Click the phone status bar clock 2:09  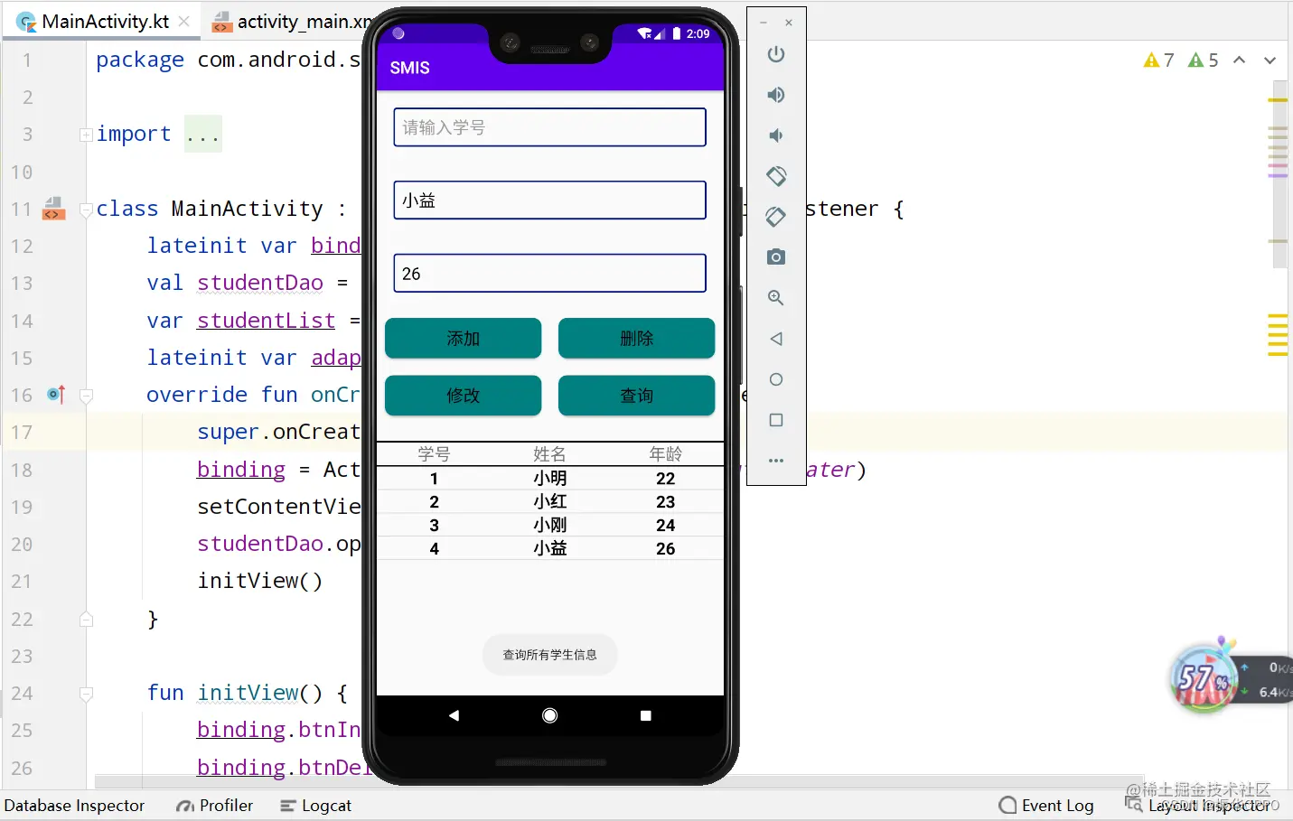pos(698,33)
